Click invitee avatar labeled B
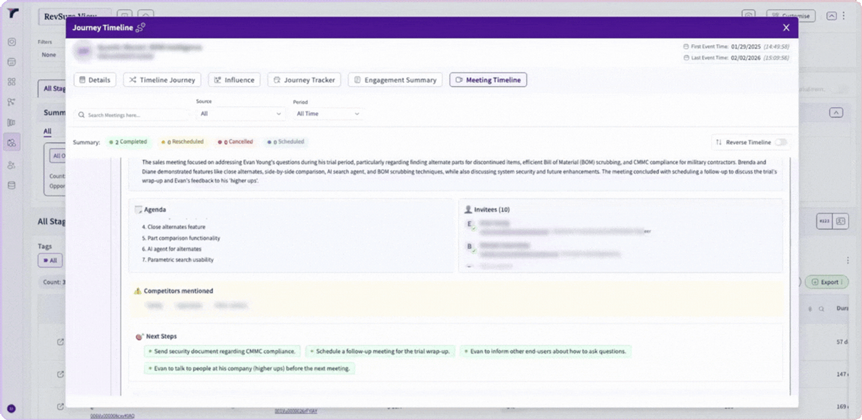862x420 pixels. (470, 247)
